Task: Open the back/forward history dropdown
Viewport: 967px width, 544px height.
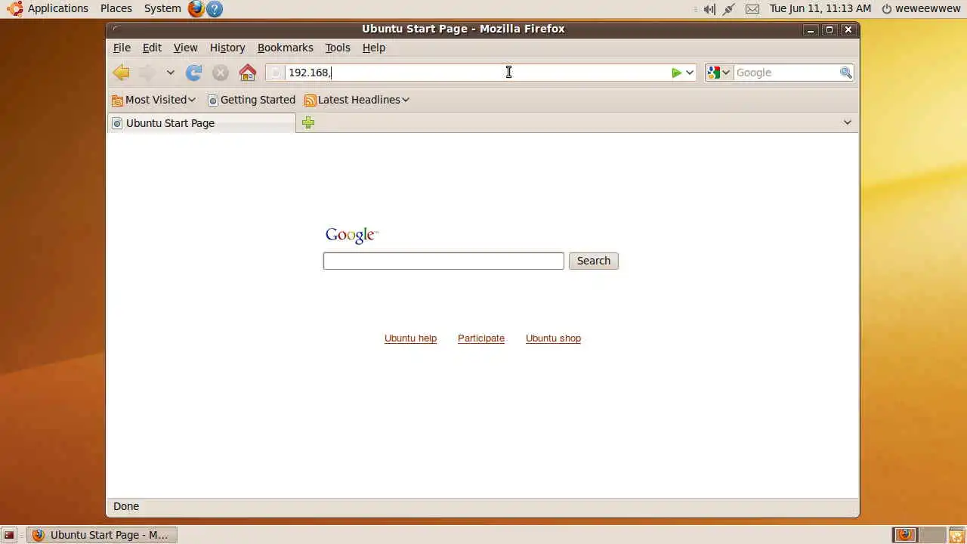Action: click(x=171, y=73)
